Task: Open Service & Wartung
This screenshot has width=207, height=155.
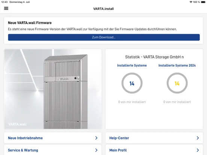Action: click(53, 150)
